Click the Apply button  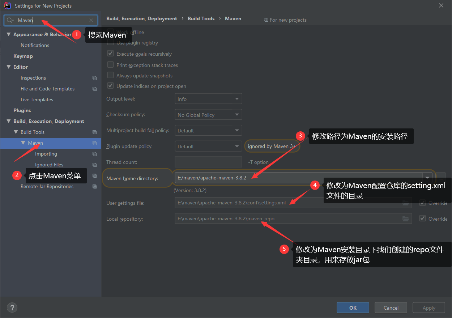[x=429, y=308]
